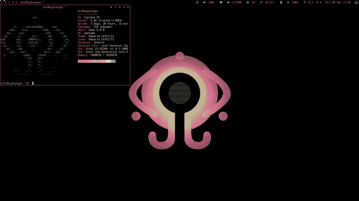The image size is (359, 201).
Task: Toggle floating mode in terminal titlebar
Action: point(111,7)
